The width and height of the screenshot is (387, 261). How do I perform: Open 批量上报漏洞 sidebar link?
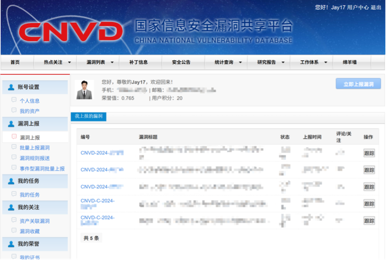34,148
